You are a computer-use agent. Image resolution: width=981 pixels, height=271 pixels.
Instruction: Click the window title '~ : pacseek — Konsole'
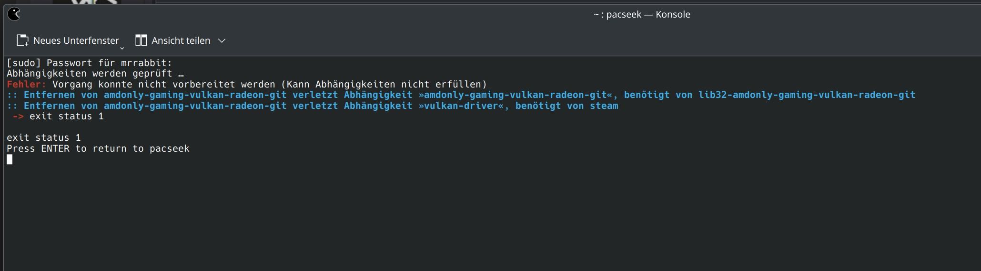[641, 14]
